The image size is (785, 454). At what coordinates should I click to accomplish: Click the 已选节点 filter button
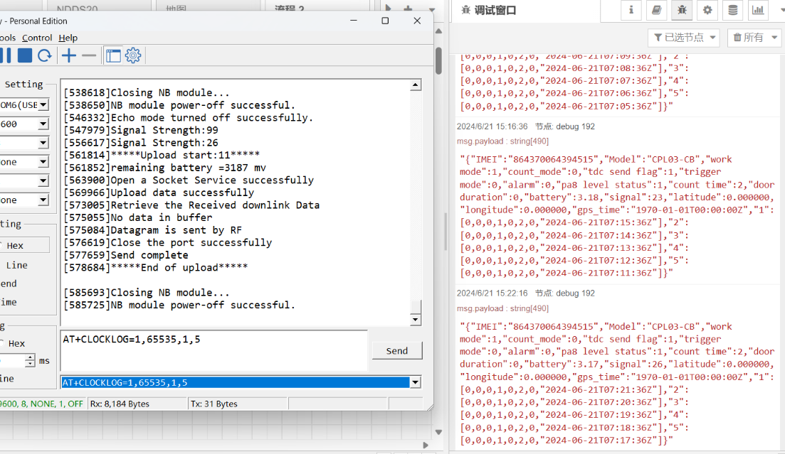(685, 38)
